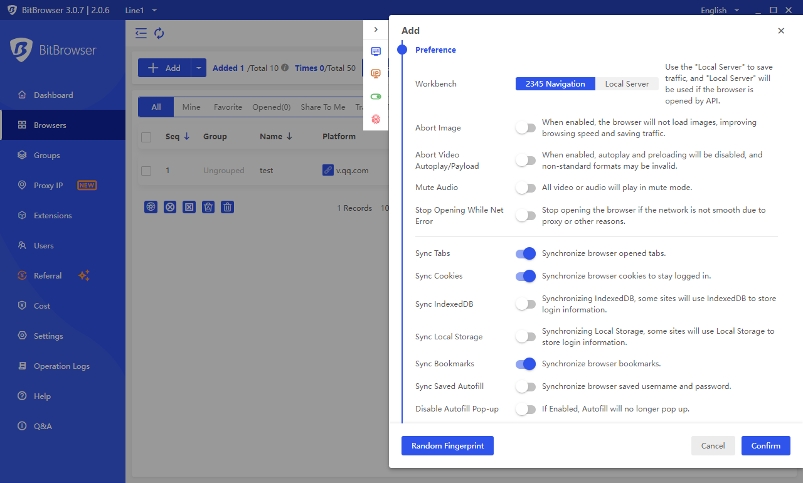The width and height of the screenshot is (803, 483).
Task: Click the Seq column sort arrow
Action: point(187,136)
